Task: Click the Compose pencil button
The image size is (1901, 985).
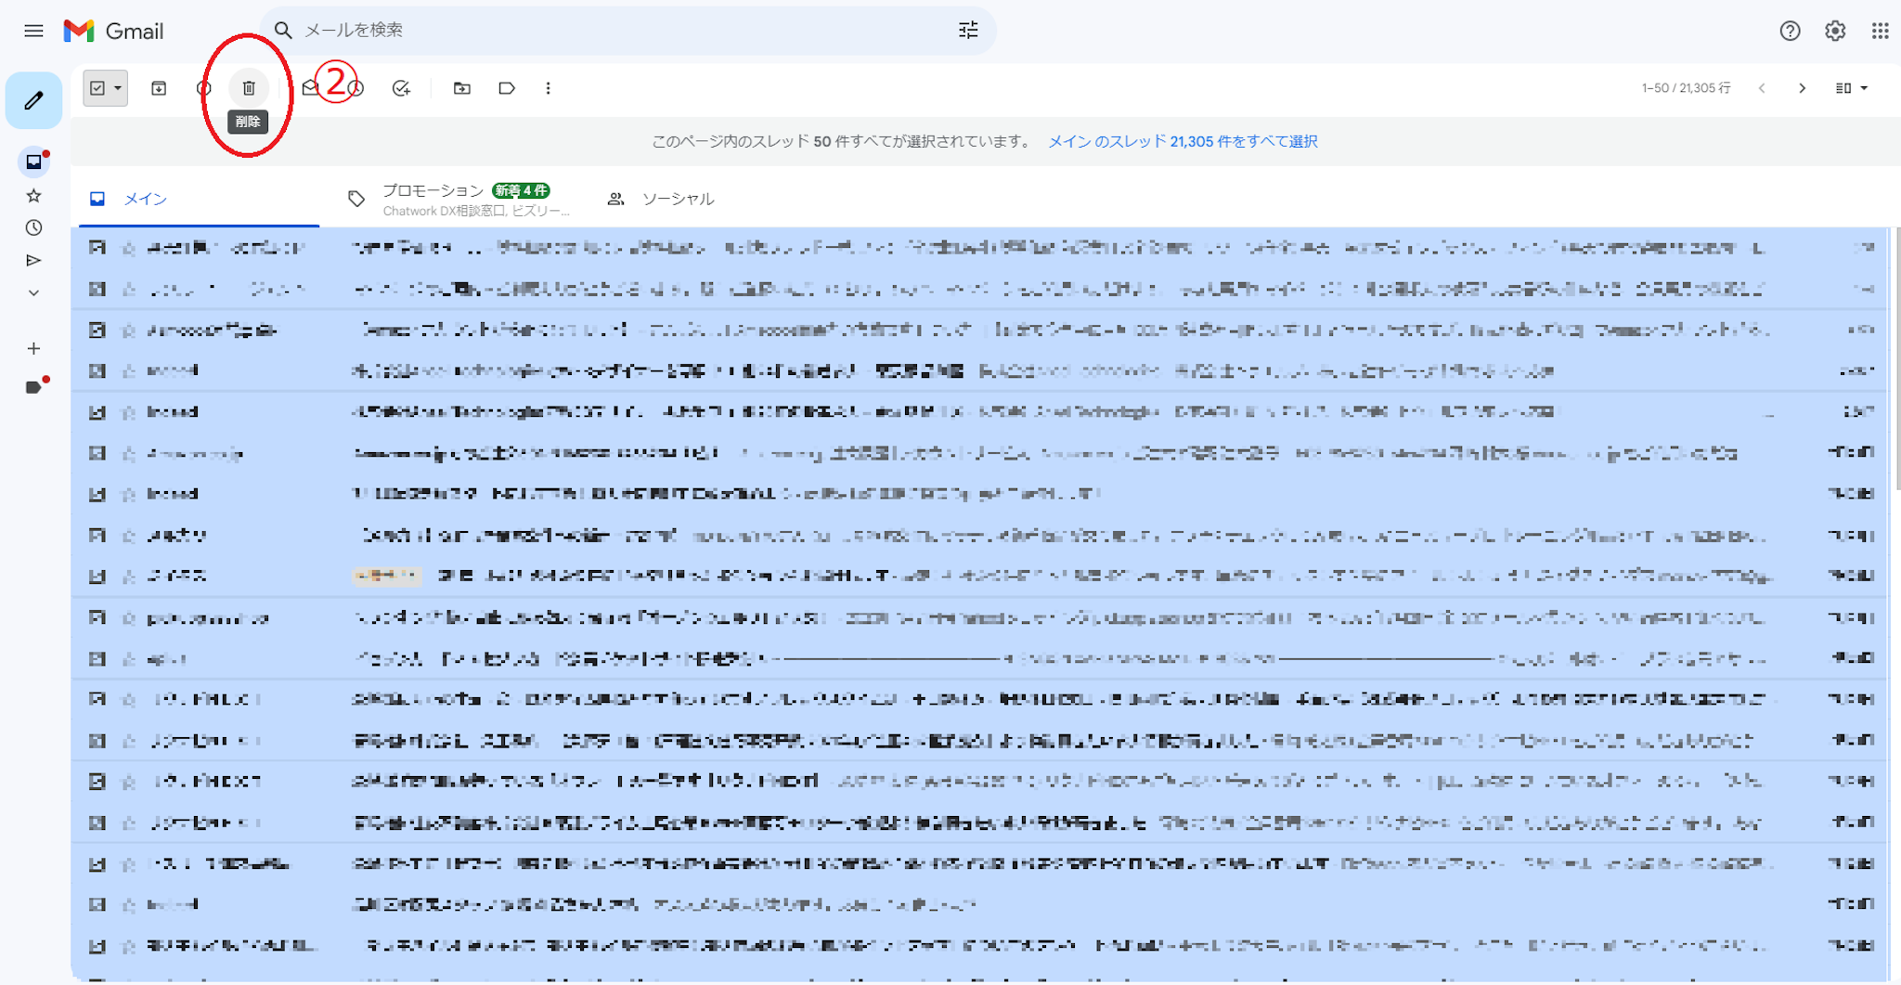Action: [34, 100]
